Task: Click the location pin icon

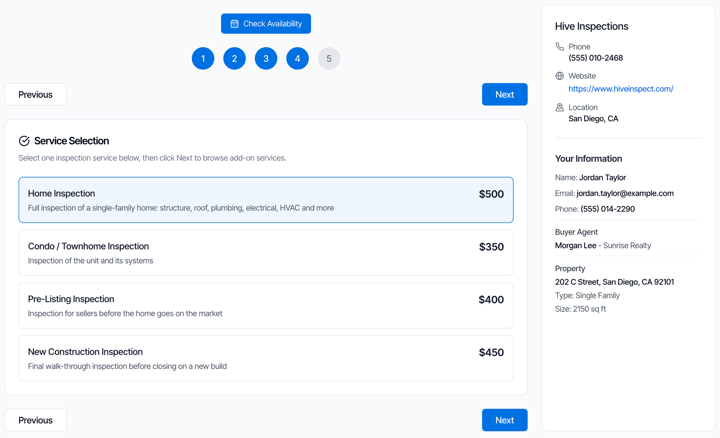Action: click(559, 107)
